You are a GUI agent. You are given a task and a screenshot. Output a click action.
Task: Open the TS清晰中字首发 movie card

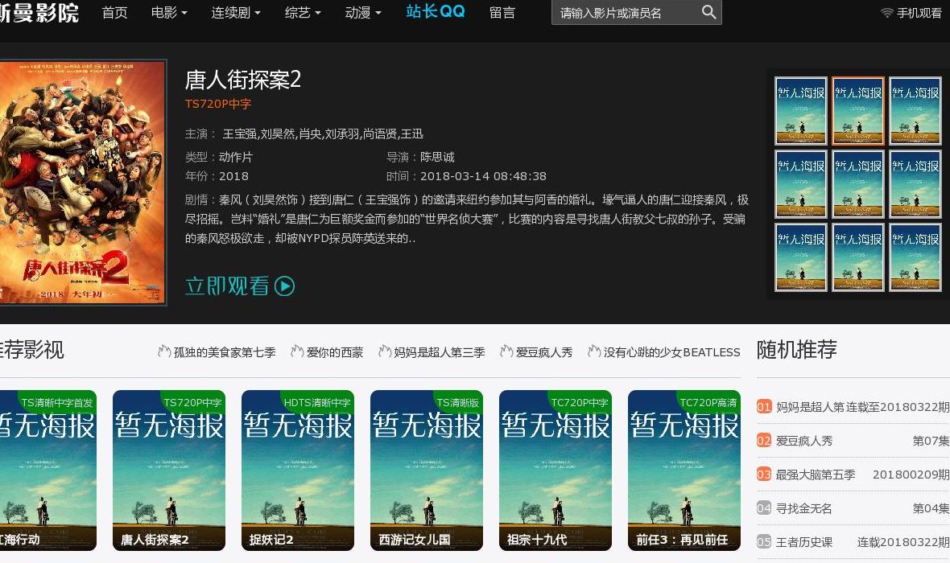click(x=47, y=471)
